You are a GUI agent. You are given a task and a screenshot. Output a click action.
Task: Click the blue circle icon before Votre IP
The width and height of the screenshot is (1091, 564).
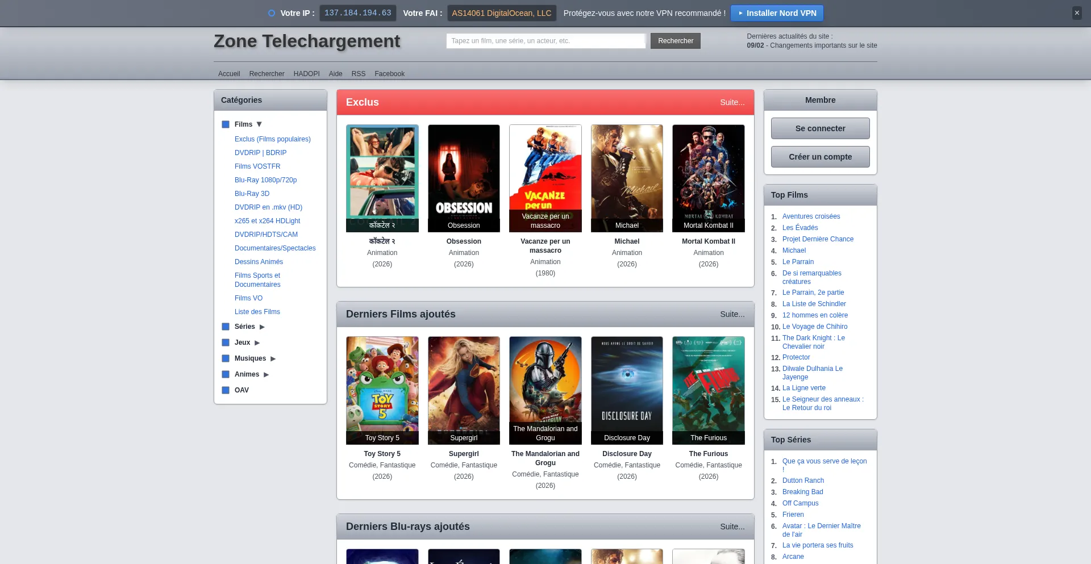pyautogui.click(x=272, y=13)
